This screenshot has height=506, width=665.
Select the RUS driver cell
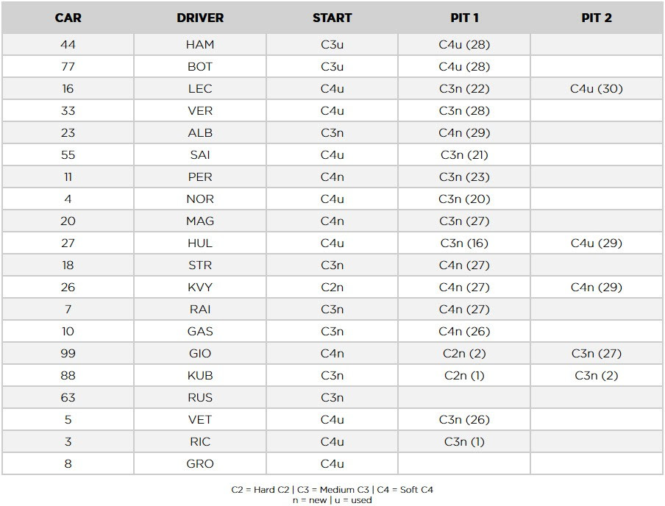click(x=200, y=397)
